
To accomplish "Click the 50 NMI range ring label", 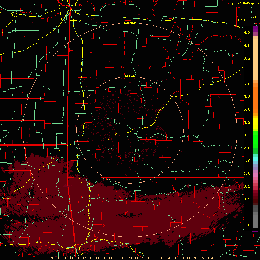I will click(130, 77).
